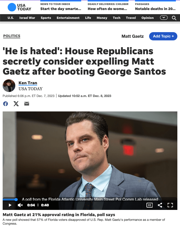Click Ken Tran author photo
The height and width of the screenshot is (227, 180).
pyautogui.click(x=9, y=85)
